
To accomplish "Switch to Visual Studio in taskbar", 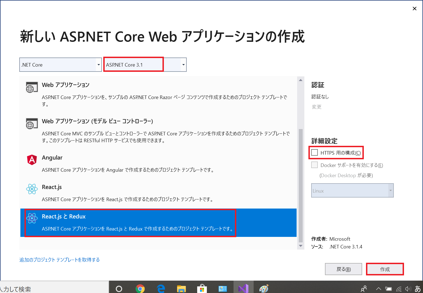I will click(x=243, y=289).
